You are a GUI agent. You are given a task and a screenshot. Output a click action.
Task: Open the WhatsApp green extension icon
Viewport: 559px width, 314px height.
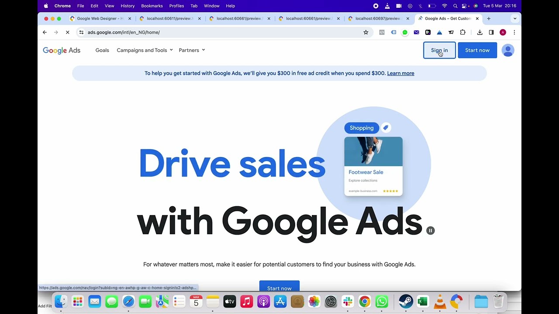[x=405, y=32]
